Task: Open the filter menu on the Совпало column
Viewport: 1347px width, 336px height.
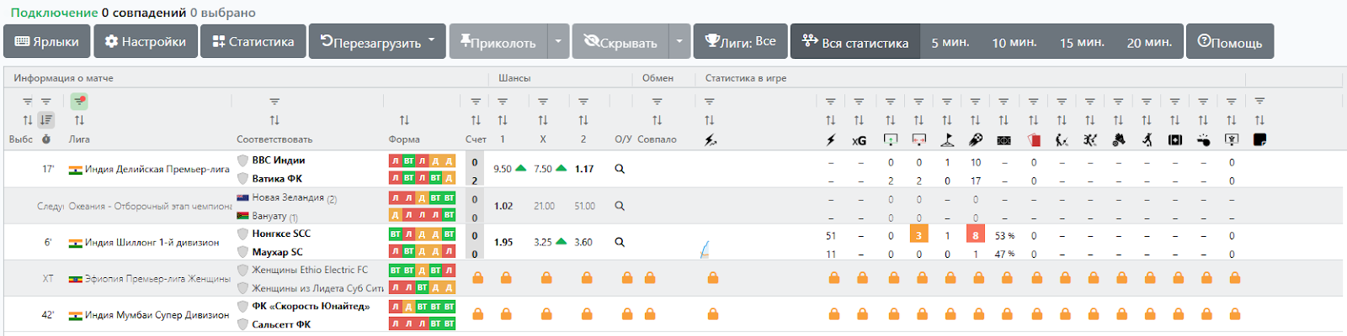Action: pyautogui.click(x=658, y=102)
